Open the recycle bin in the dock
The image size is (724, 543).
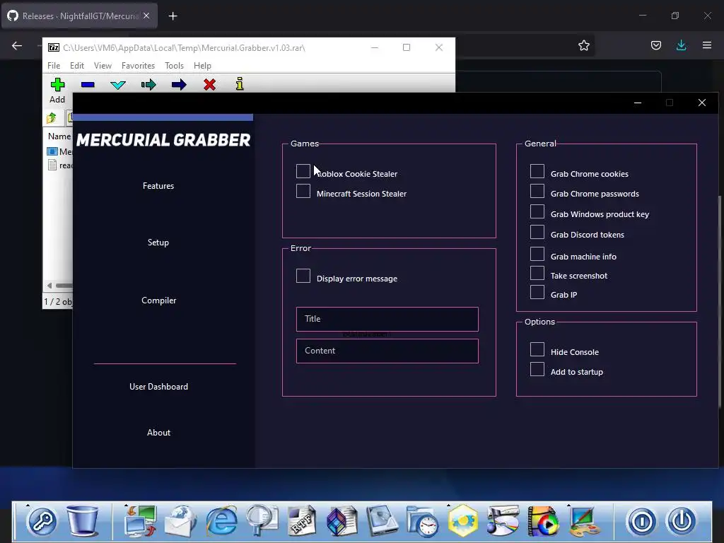(83, 521)
